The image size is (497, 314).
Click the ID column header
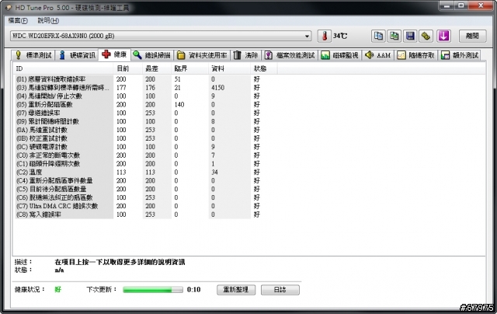[63, 68]
